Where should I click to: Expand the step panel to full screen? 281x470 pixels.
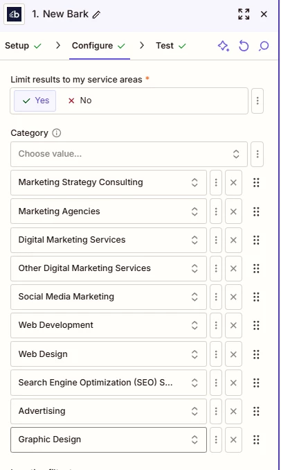pos(244,14)
